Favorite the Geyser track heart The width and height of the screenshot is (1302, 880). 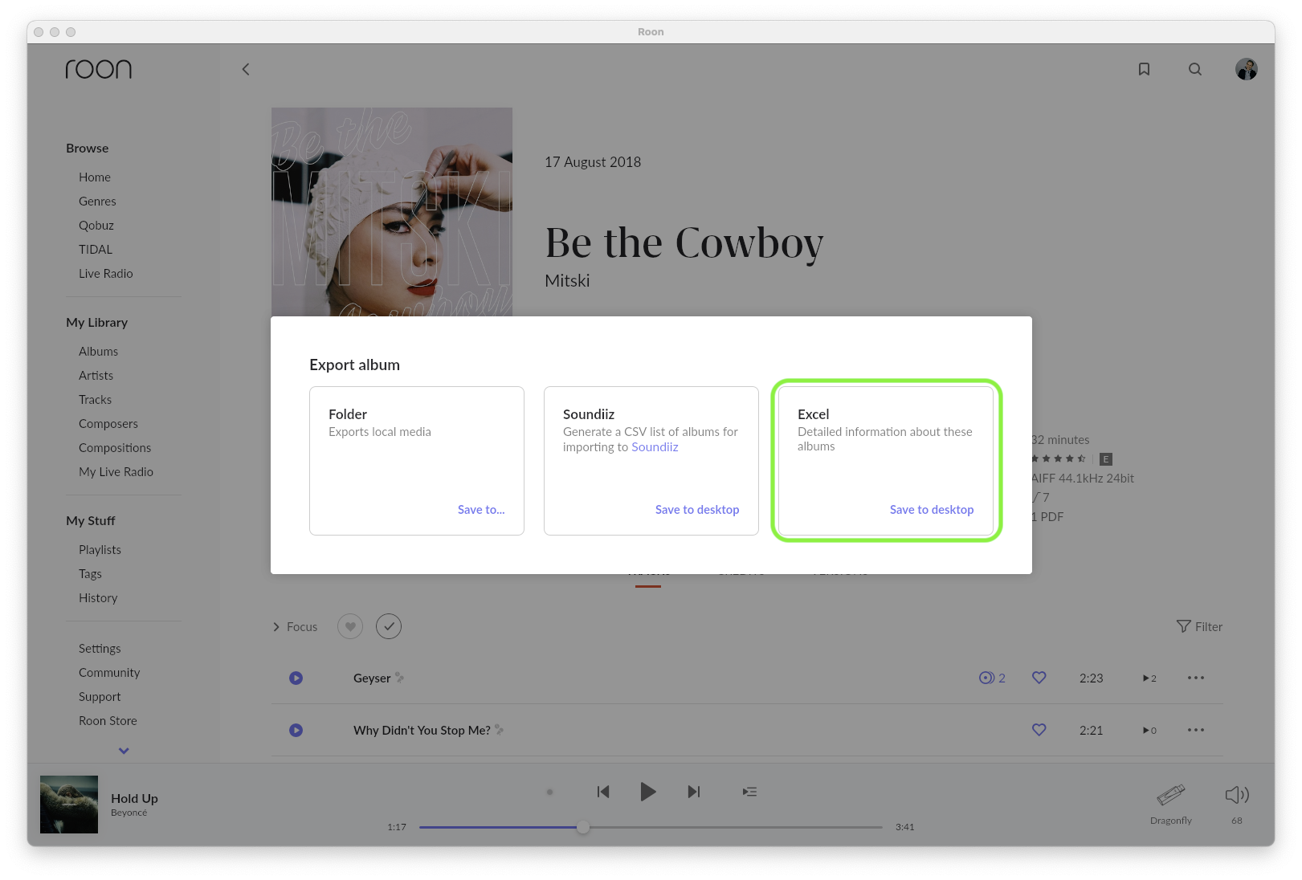click(1039, 678)
